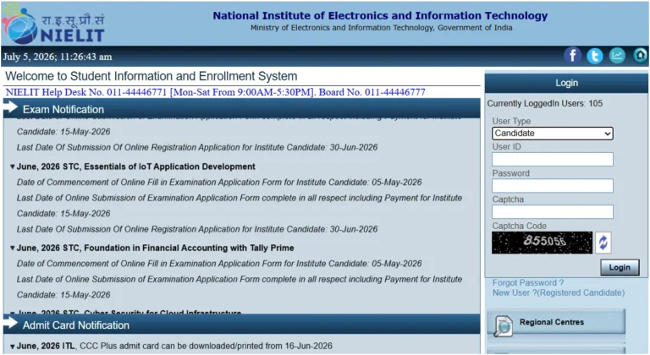Click the statistics chart icon
The image size is (650, 355).
point(617,56)
